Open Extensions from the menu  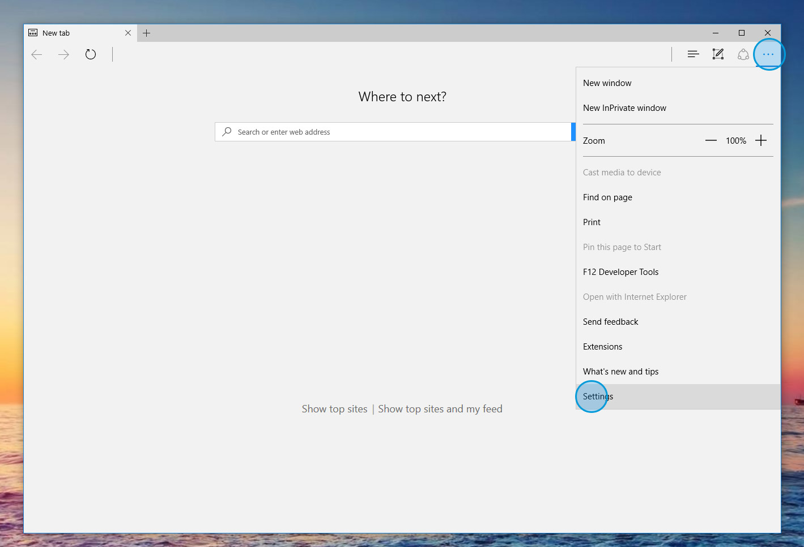click(x=602, y=347)
